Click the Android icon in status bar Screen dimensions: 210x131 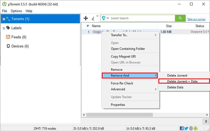click(196, 128)
